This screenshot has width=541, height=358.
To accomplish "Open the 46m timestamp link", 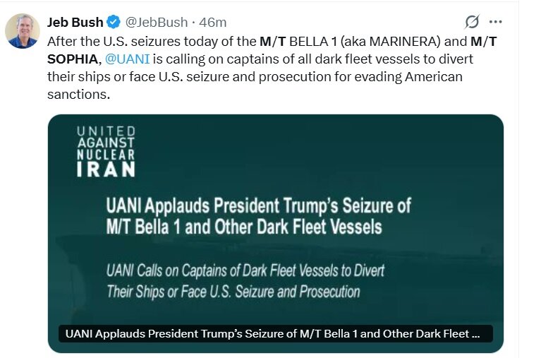I will click(x=212, y=22).
